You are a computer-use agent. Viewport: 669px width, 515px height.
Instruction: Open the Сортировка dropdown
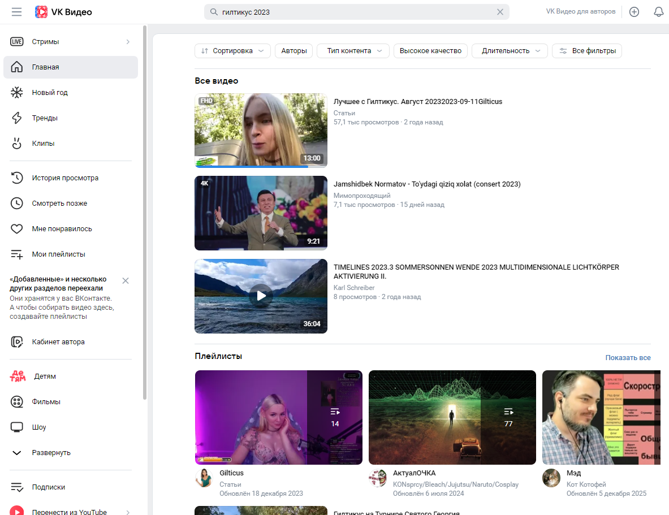(232, 51)
